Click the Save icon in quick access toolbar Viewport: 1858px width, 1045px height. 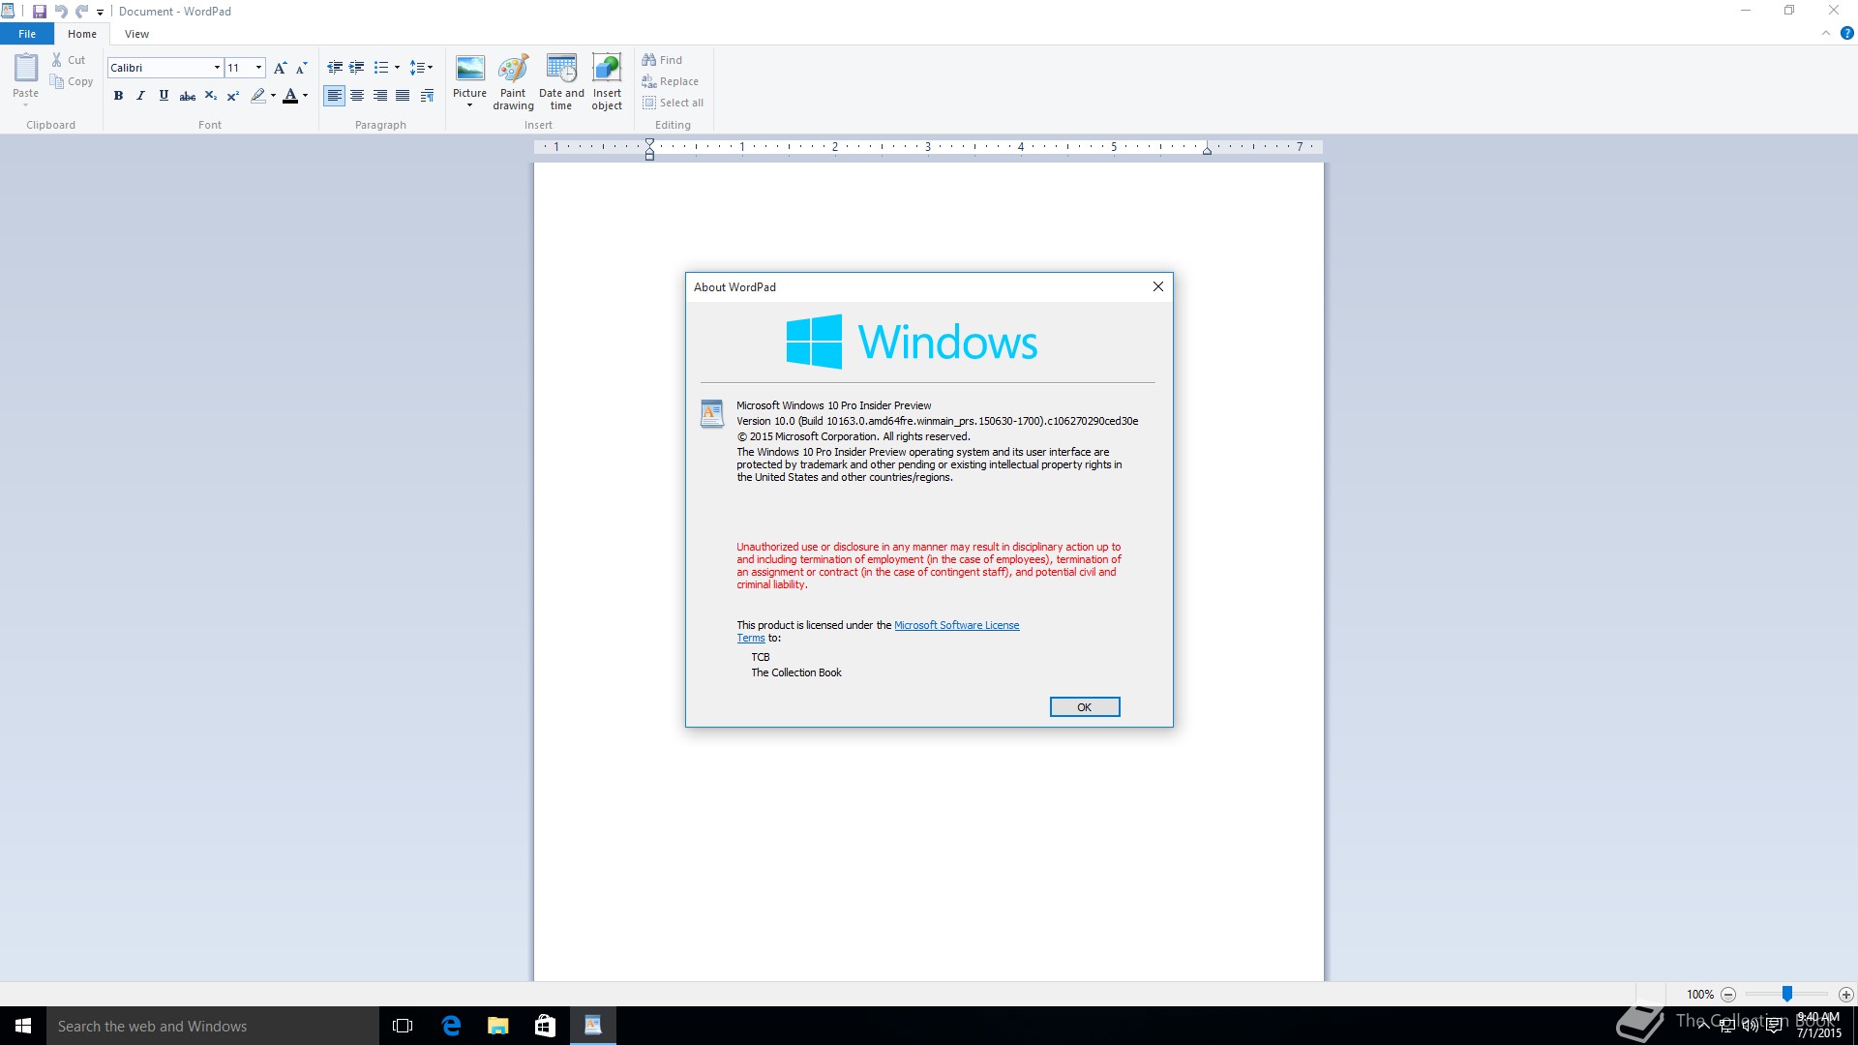40,12
